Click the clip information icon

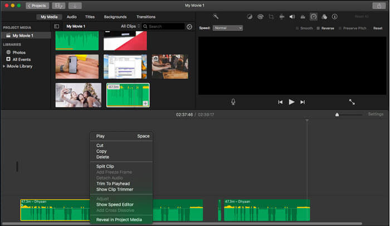click(x=334, y=17)
